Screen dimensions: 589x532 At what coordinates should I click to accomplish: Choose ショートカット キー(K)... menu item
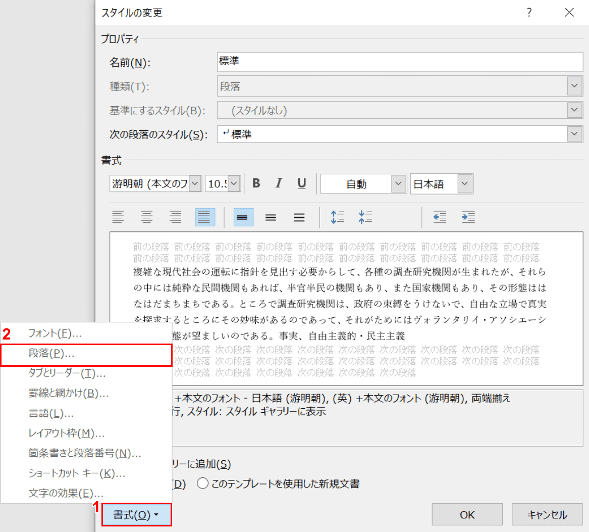(86, 473)
